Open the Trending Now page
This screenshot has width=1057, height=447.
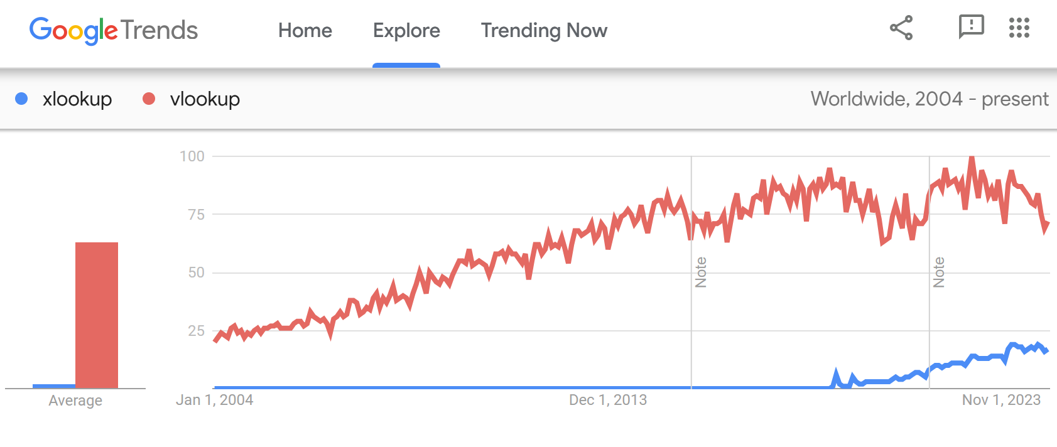(544, 30)
